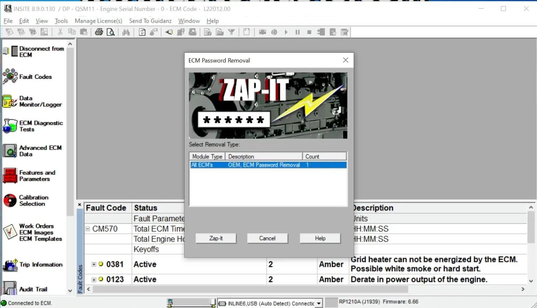
Task: Open the Manage License(s) menu
Action: click(x=98, y=21)
